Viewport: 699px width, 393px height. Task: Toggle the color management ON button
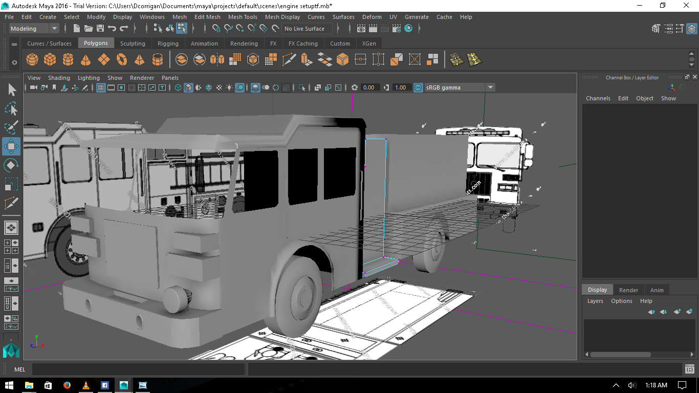418,88
